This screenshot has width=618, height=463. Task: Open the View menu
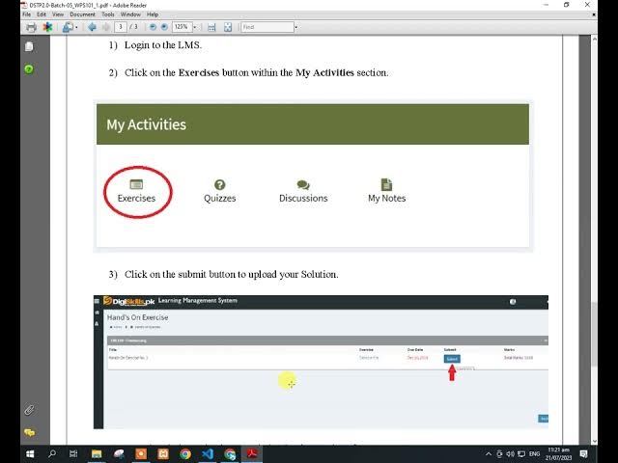(58, 14)
